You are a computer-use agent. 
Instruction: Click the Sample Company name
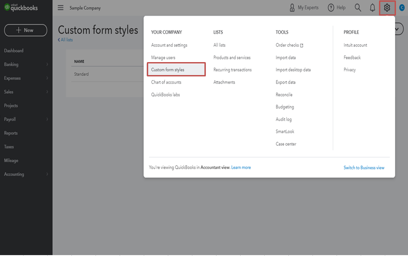tap(85, 8)
